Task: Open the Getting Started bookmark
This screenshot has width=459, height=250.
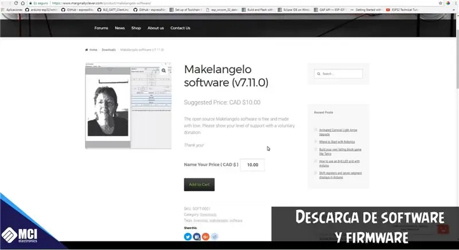Action: pyautogui.click(x=365, y=10)
